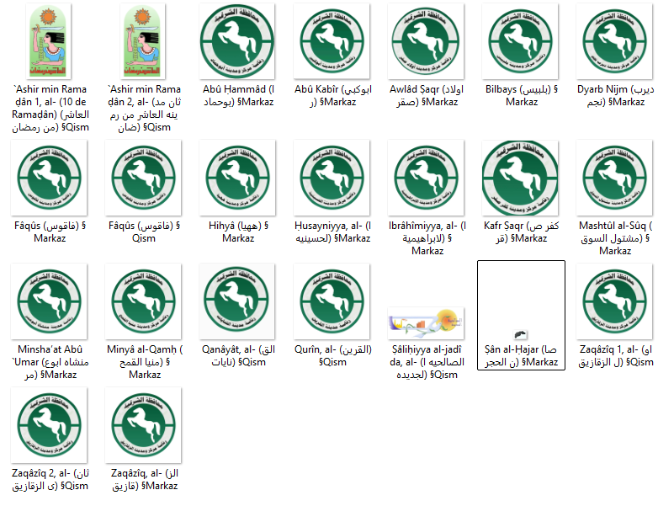
Task: Select the Zaqâzîq 1 Qism emblem icon
Action: pos(614,301)
